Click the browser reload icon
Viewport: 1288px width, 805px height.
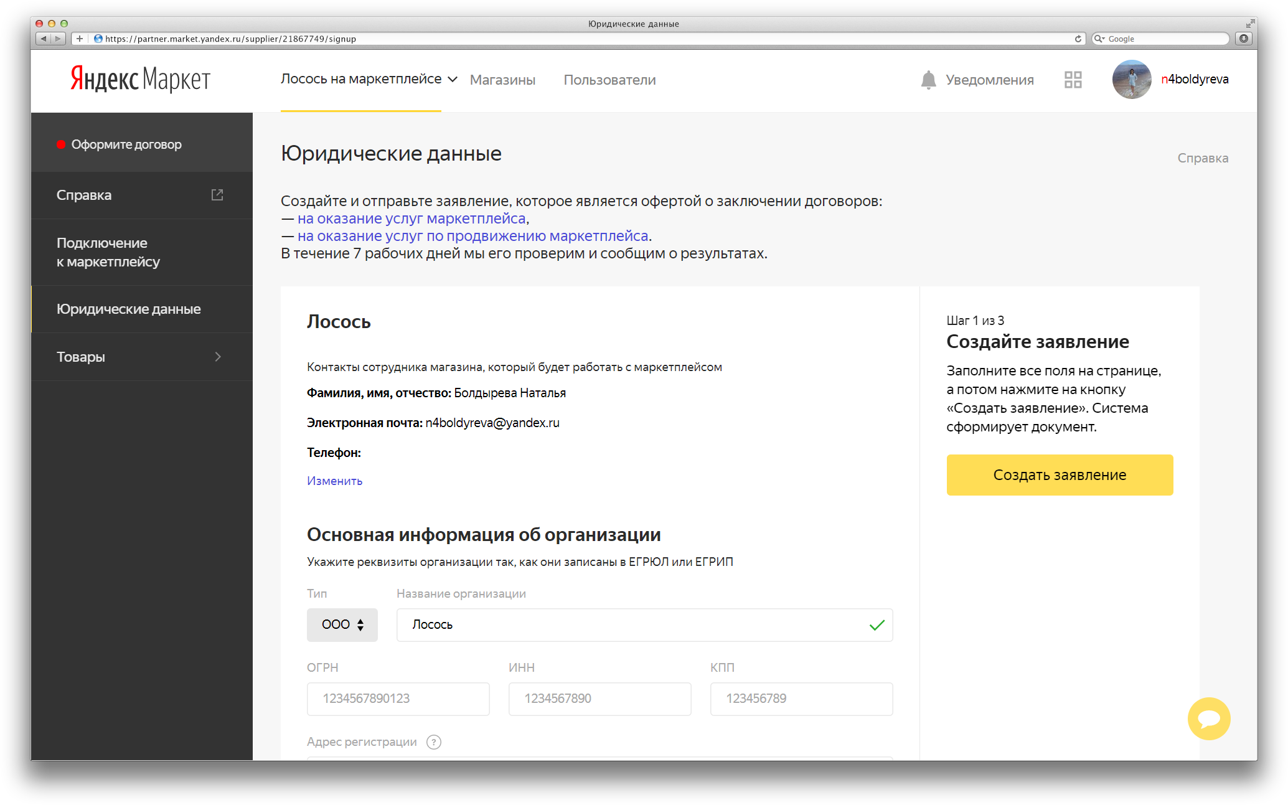click(1078, 39)
